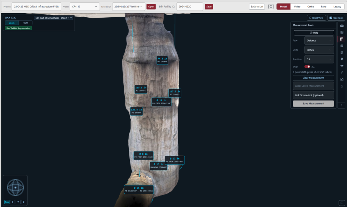Open the sliders settings icon in sidebar
The image size is (347, 207).
[x=342, y=86]
